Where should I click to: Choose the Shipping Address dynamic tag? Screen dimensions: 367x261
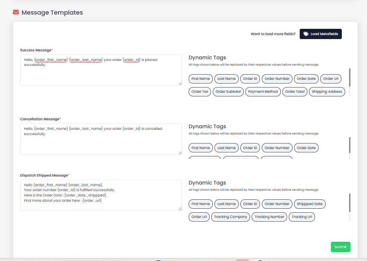[x=327, y=92]
